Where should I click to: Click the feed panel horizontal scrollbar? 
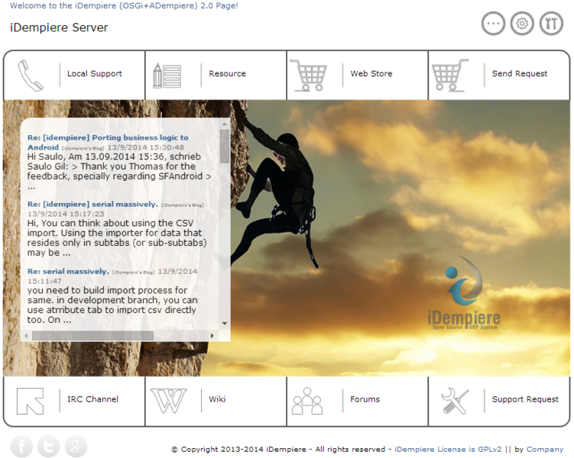click(92, 336)
